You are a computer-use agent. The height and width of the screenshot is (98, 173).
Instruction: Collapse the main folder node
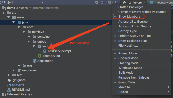8,17
